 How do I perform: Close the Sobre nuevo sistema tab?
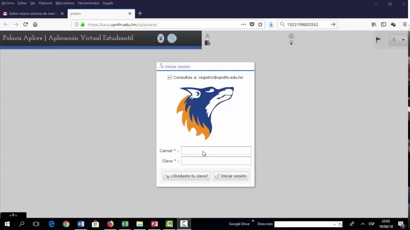pyautogui.click(x=62, y=13)
